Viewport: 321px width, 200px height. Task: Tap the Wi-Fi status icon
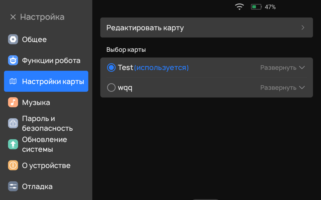click(x=239, y=7)
